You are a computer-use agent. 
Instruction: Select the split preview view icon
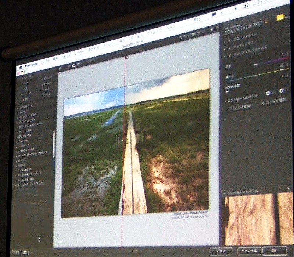tap(74, 65)
